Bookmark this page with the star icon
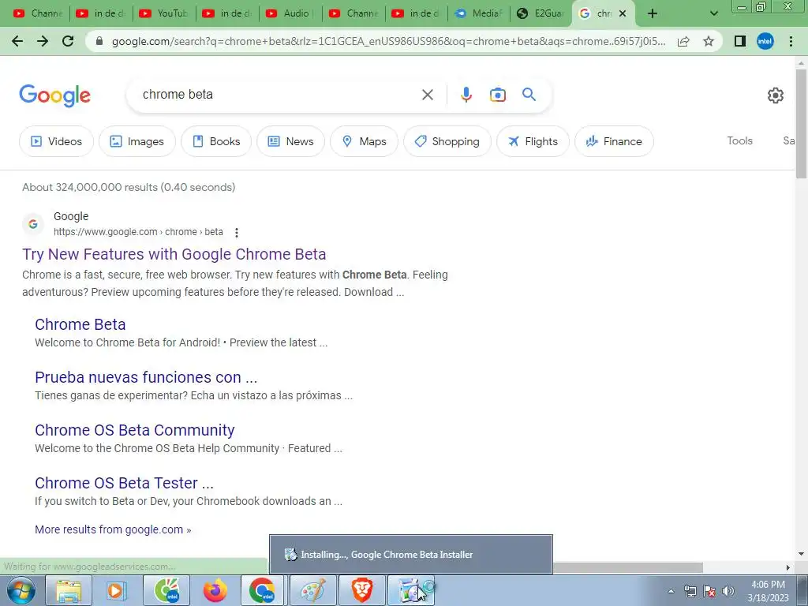808x606 pixels. 709,41
